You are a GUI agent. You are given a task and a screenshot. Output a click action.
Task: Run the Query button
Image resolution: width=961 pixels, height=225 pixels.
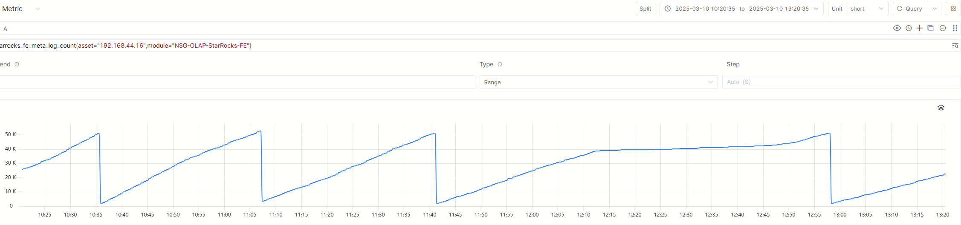pos(911,9)
